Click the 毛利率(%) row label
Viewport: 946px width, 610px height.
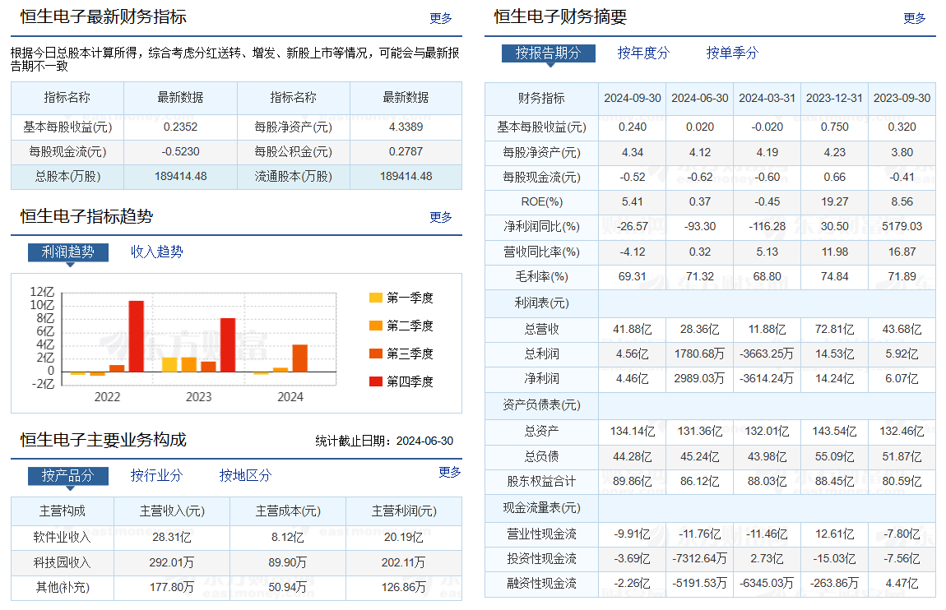coord(541,277)
